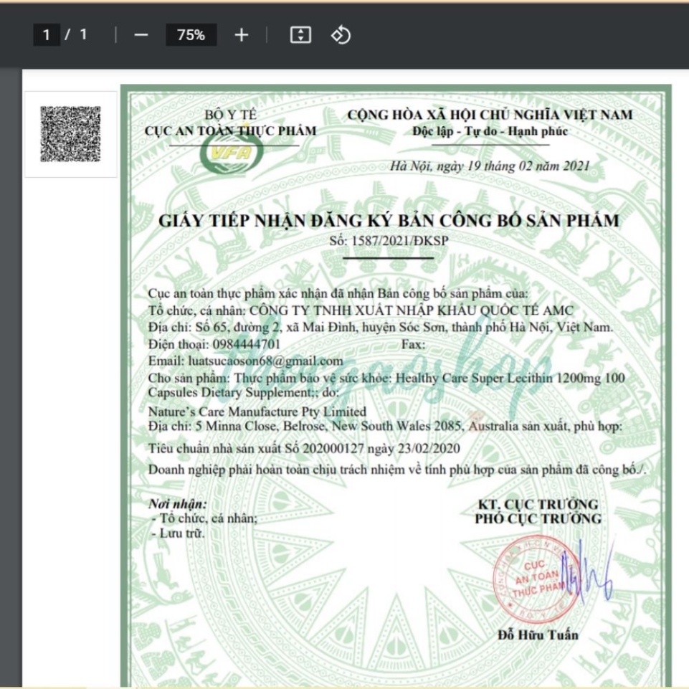Click the title 'GIẤY TIẾP NHẬN ĐĂNG KÝ BẢN CÔNG BỐ SẢN PHẨM'
The height and width of the screenshot is (689, 689).
coord(389,221)
